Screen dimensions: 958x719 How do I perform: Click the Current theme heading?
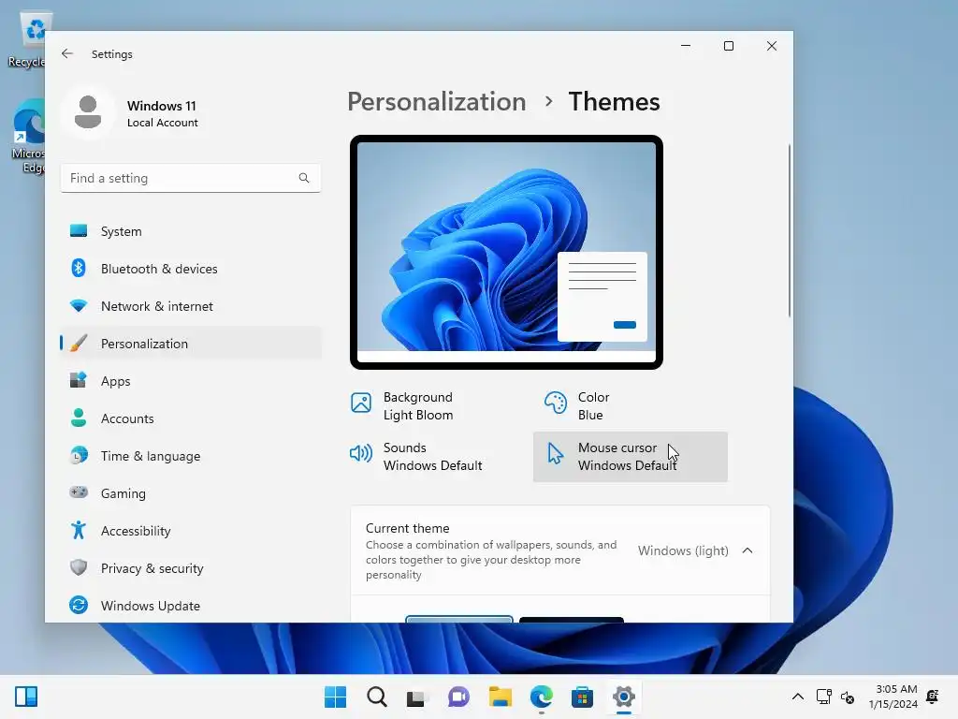(408, 528)
